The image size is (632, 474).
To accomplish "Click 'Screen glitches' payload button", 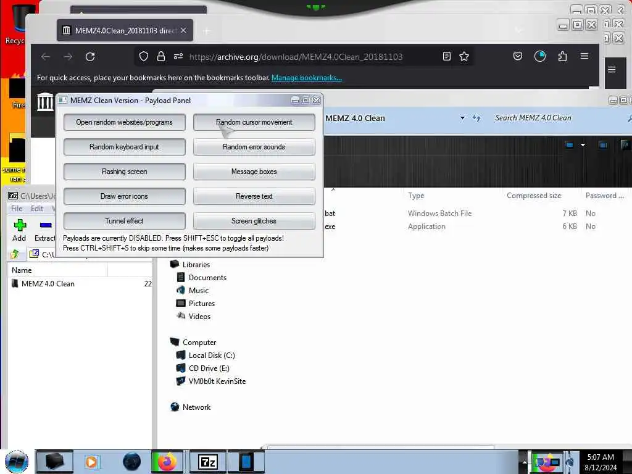I will (254, 220).
